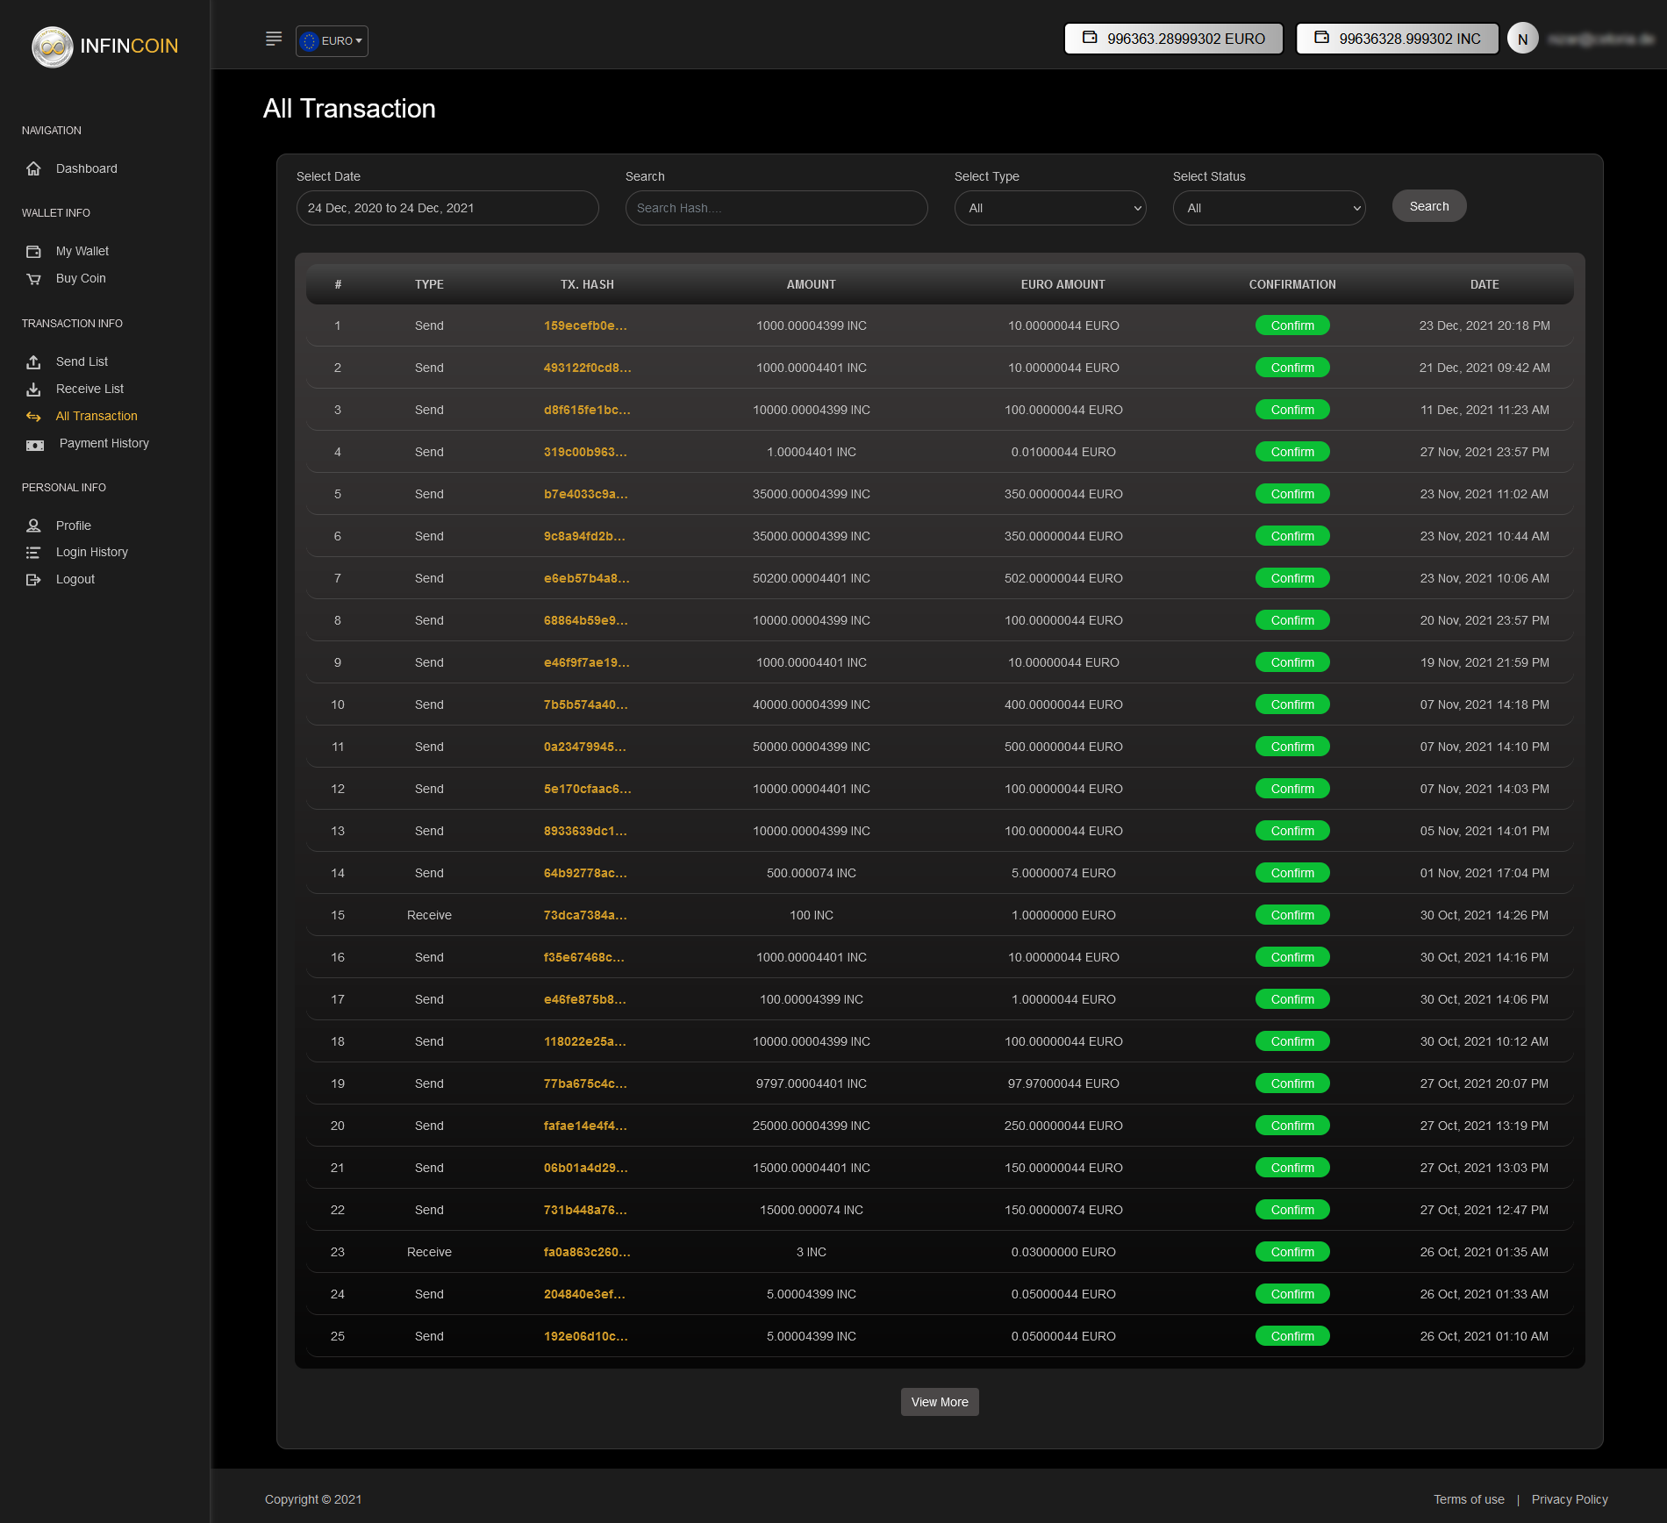
Task: Click the View More button
Action: click(x=939, y=1402)
